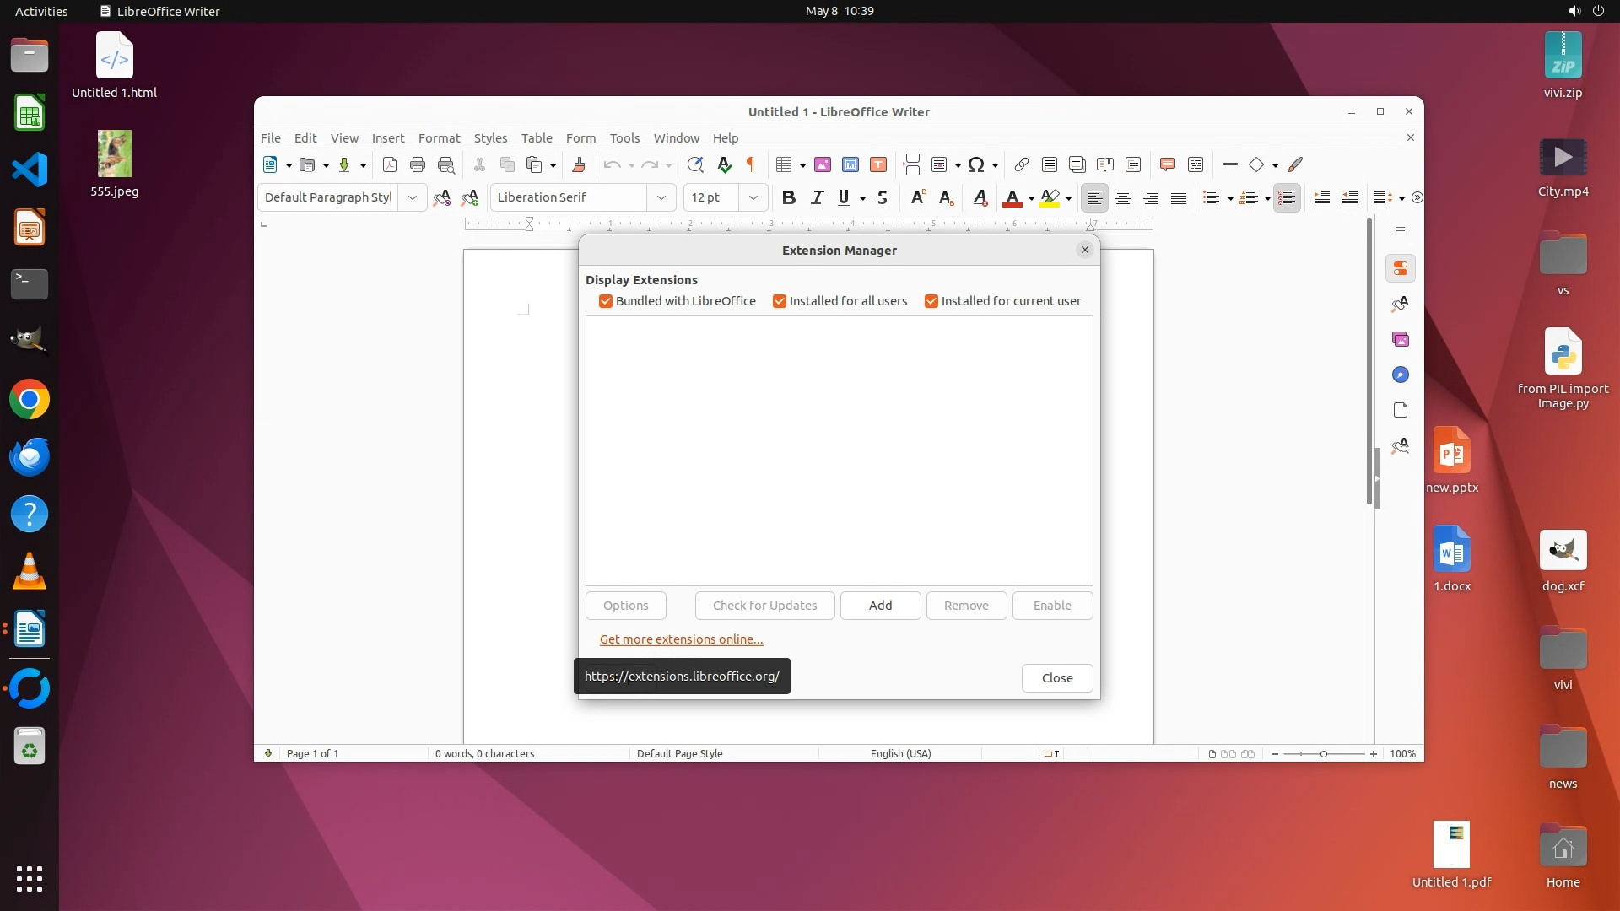This screenshot has width=1620, height=911.
Task: Click Export as PDF toolbar icon
Action: point(389,164)
